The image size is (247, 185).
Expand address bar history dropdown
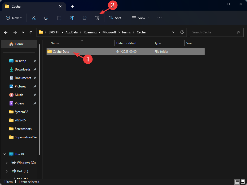coord(173,32)
